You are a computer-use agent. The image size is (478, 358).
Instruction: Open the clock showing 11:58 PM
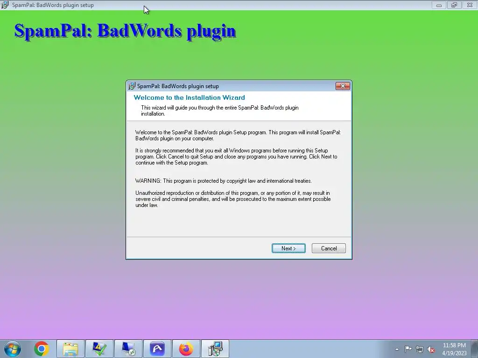tap(454, 349)
